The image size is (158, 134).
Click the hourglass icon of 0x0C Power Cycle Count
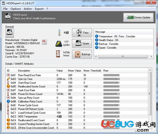click(8, 105)
